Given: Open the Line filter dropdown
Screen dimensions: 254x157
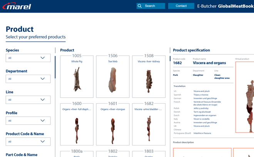Looking at the screenshot, I should (28, 100).
